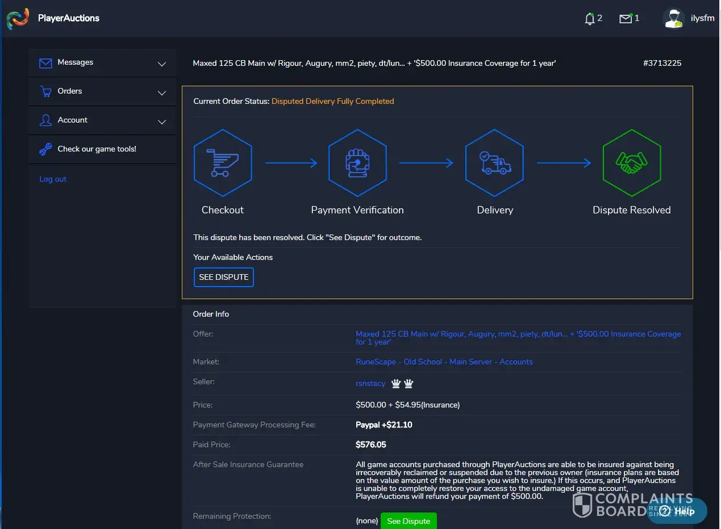Open the mail envelope inbox icon

[625, 19]
